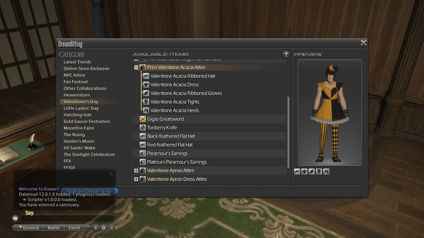The height and width of the screenshot is (238, 424).
Task: Click the Valentione Acacia Dress icon
Action: pyautogui.click(x=146, y=85)
